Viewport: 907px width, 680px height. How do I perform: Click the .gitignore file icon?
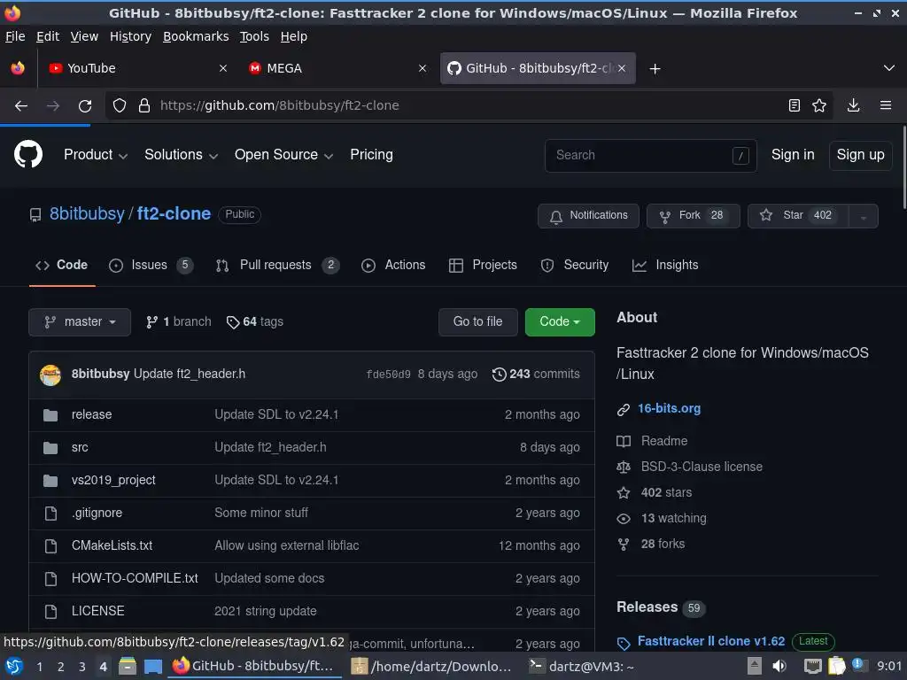click(x=50, y=514)
